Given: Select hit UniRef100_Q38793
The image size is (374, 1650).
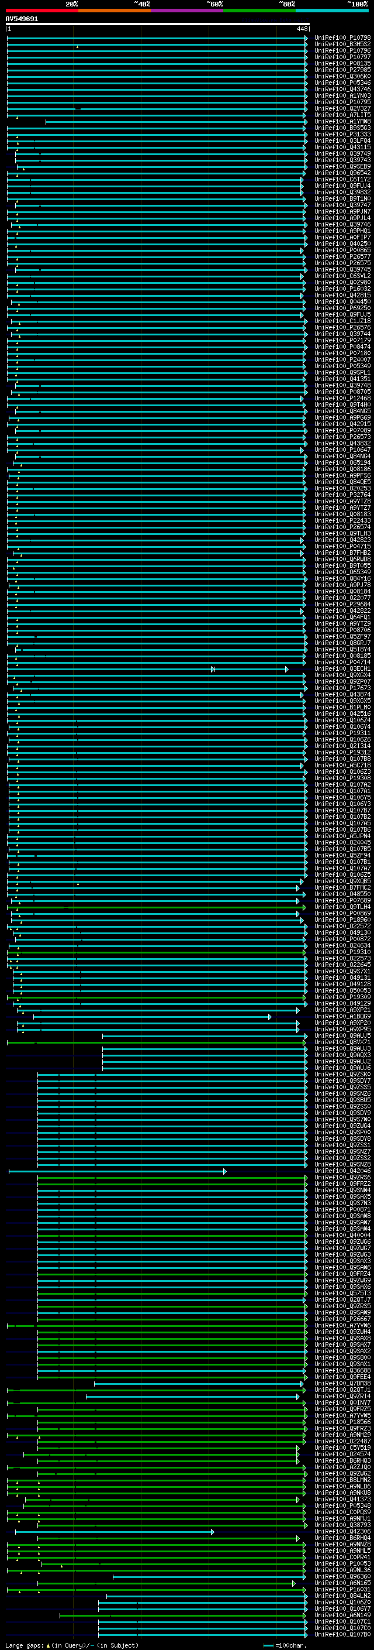Looking at the screenshot, I should pos(342,1525).
